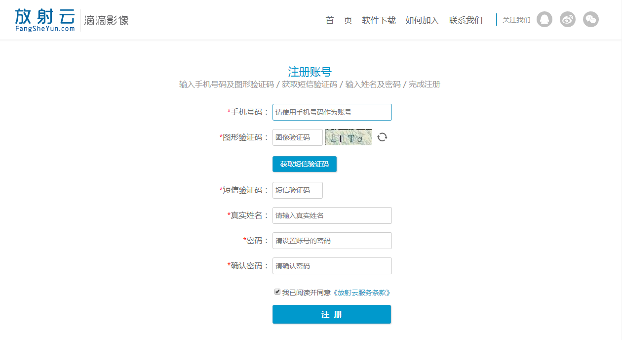The image size is (622, 340).
Task: Refresh the captcha image icon
Action: (x=382, y=137)
